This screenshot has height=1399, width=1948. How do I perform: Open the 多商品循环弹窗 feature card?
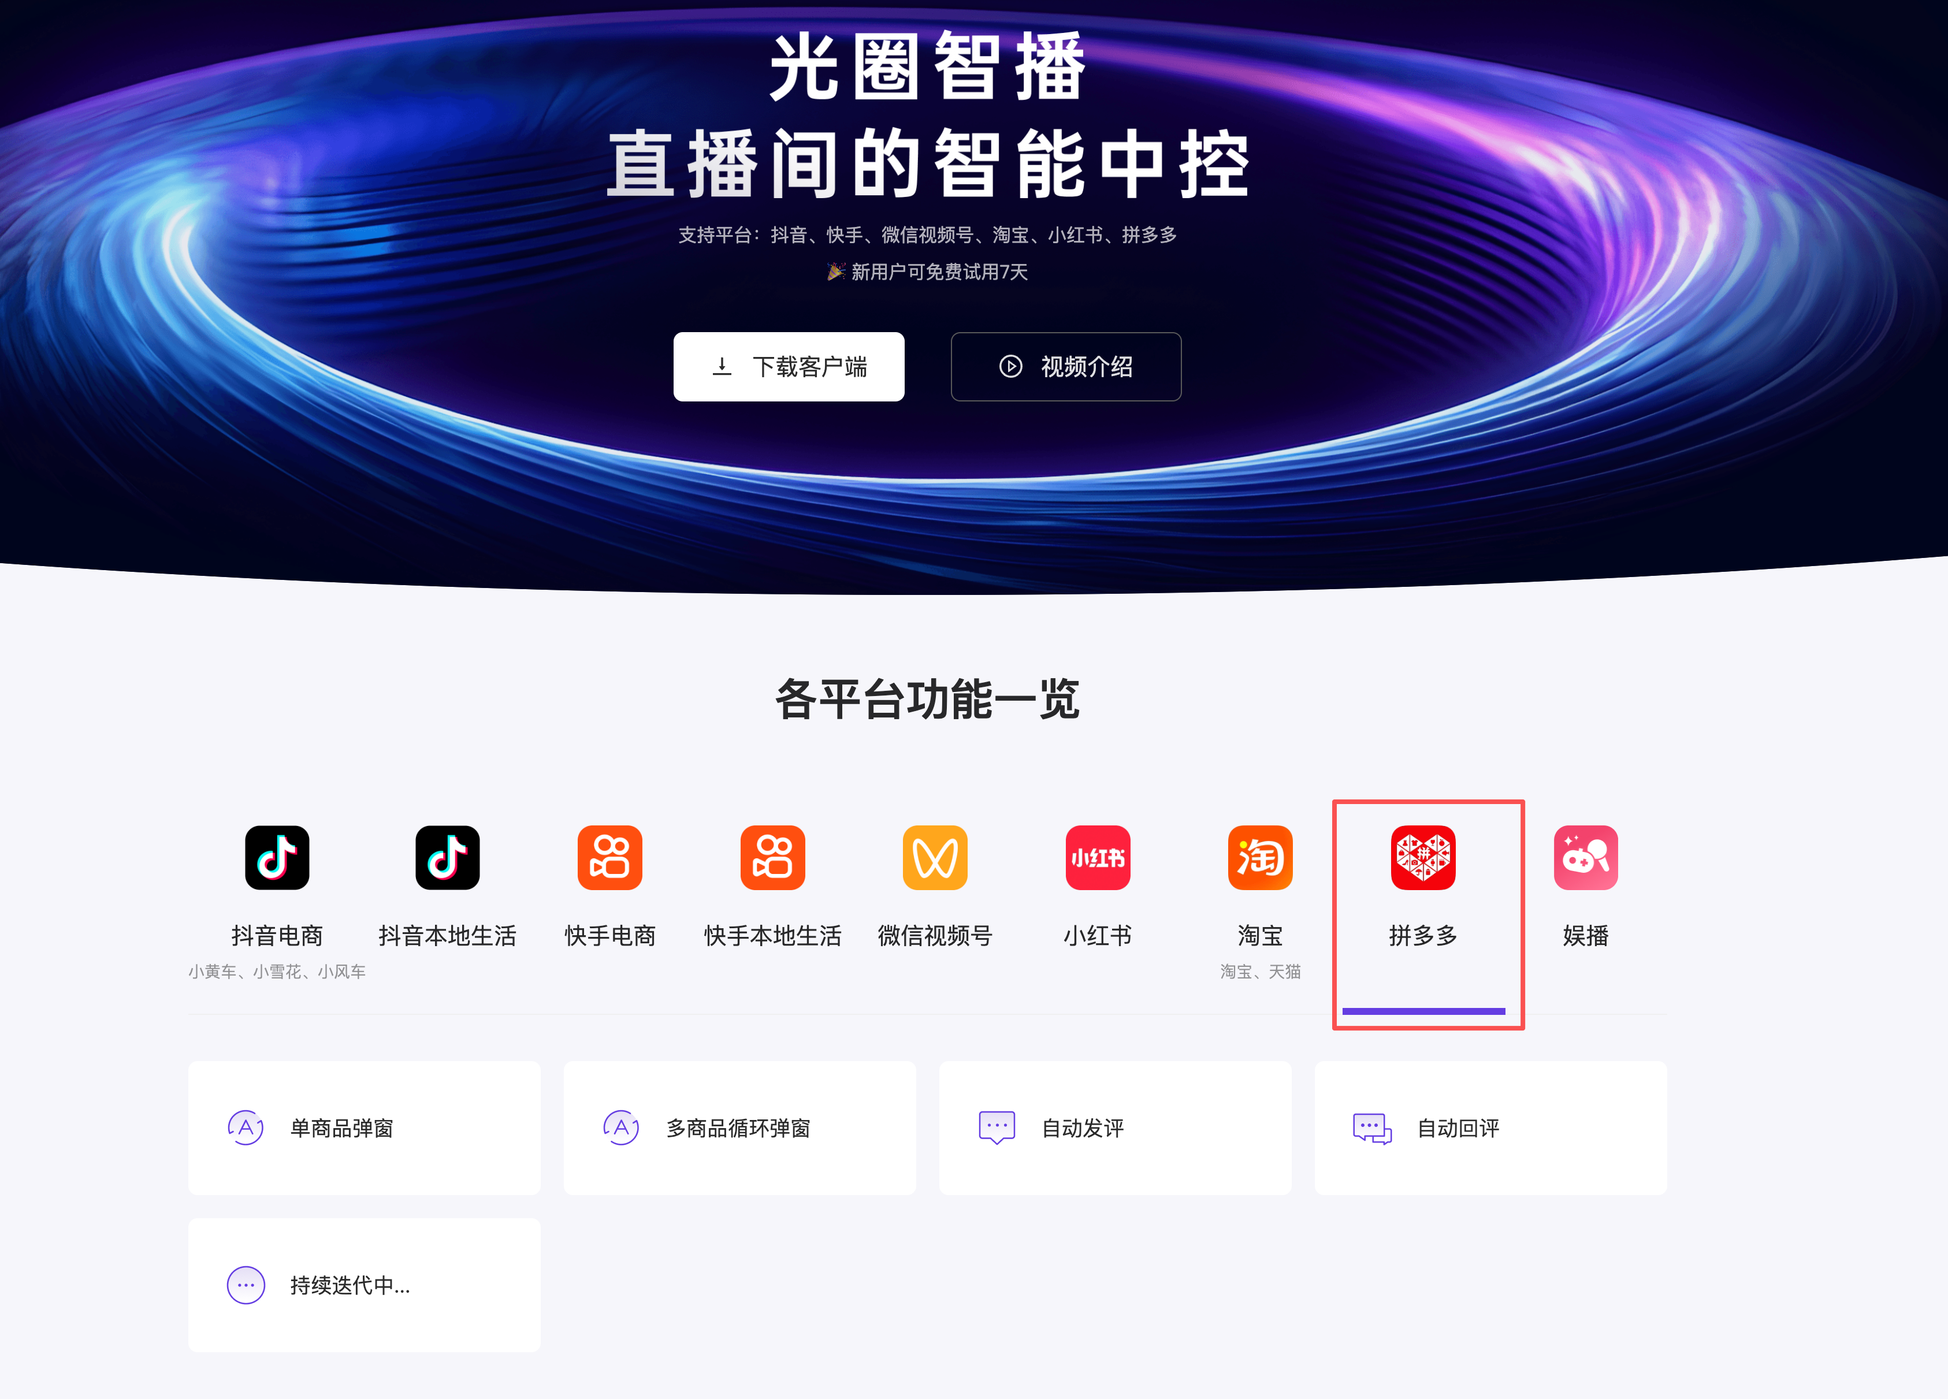(739, 1128)
